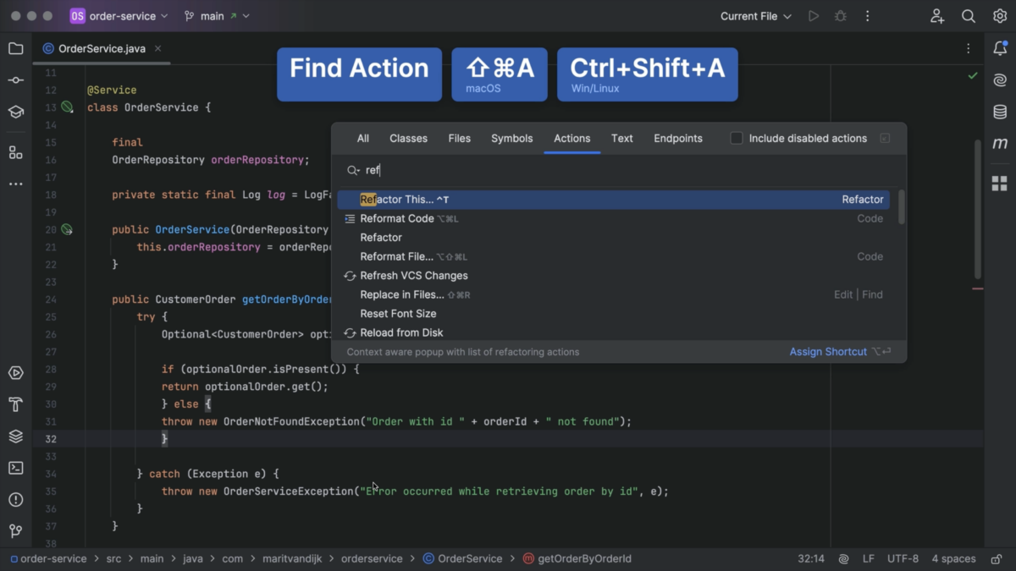Viewport: 1016px width, 571px height.
Task: Click orderservice breadcrumb folder
Action: pos(372,559)
